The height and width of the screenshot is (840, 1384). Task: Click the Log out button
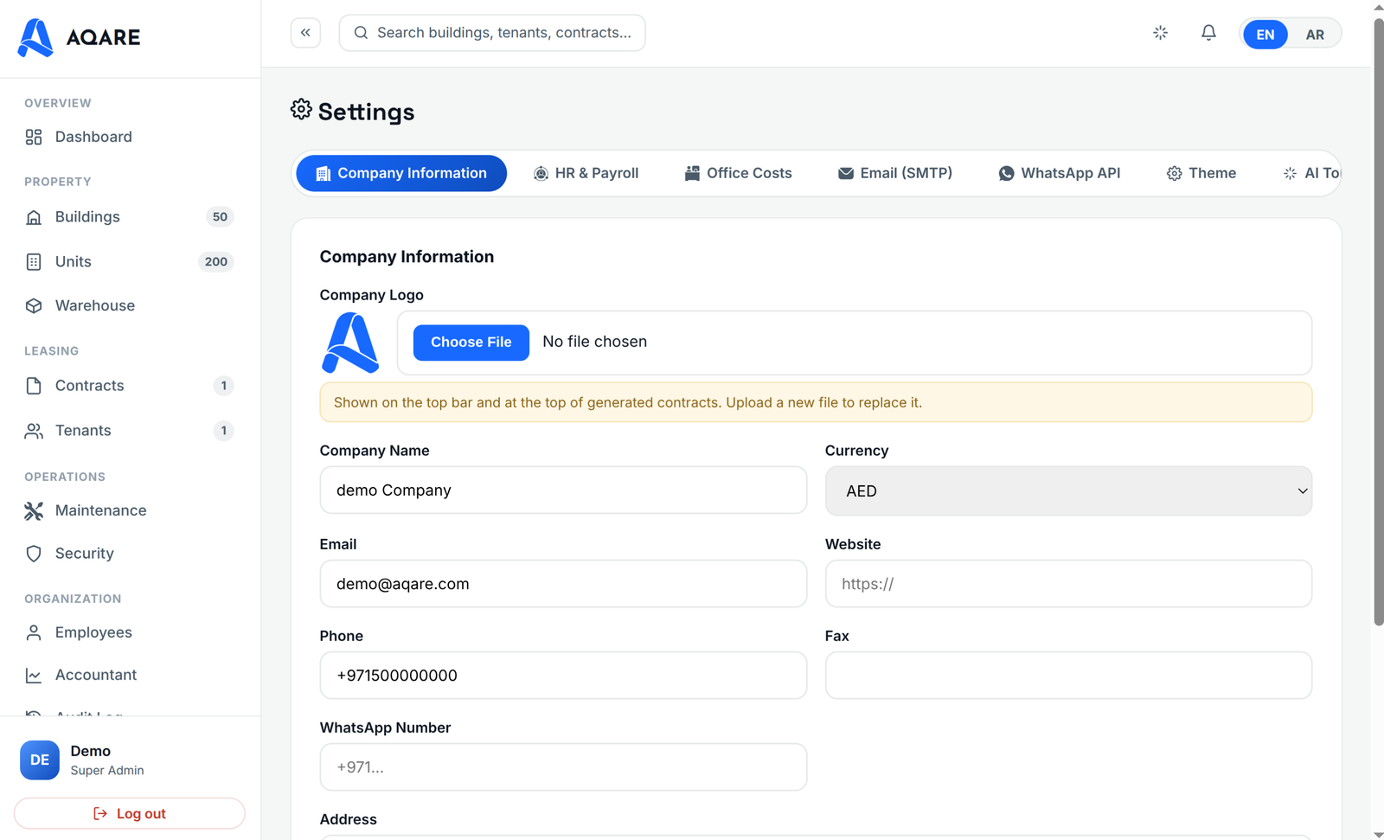pyautogui.click(x=130, y=813)
